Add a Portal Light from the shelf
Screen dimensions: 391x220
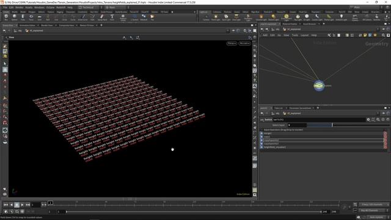pos(329,18)
